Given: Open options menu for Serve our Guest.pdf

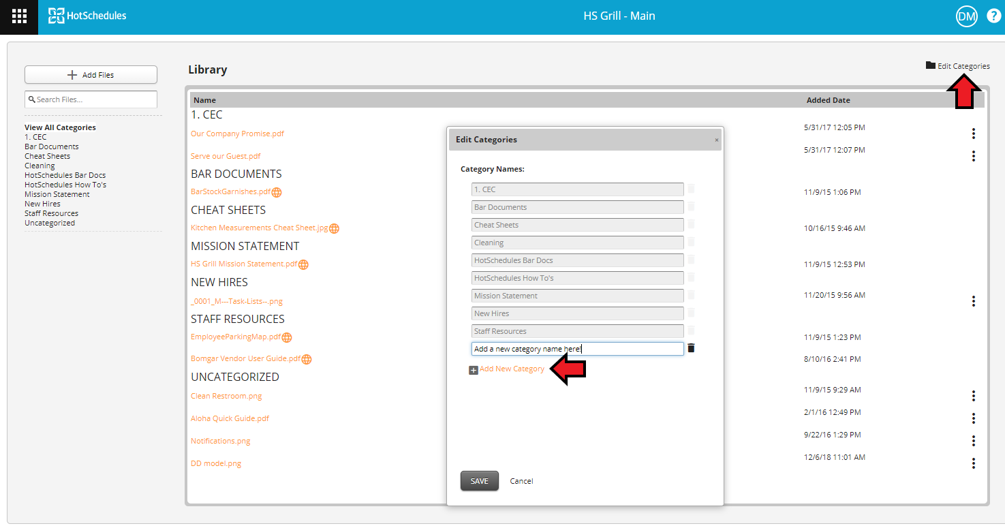Looking at the screenshot, I should (974, 156).
